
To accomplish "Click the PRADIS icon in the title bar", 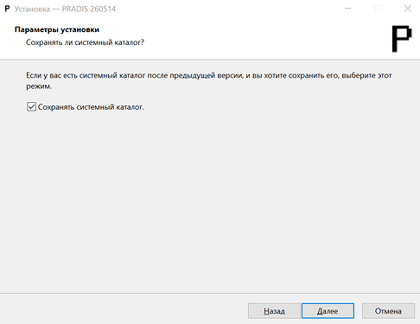I will click(x=7, y=9).
